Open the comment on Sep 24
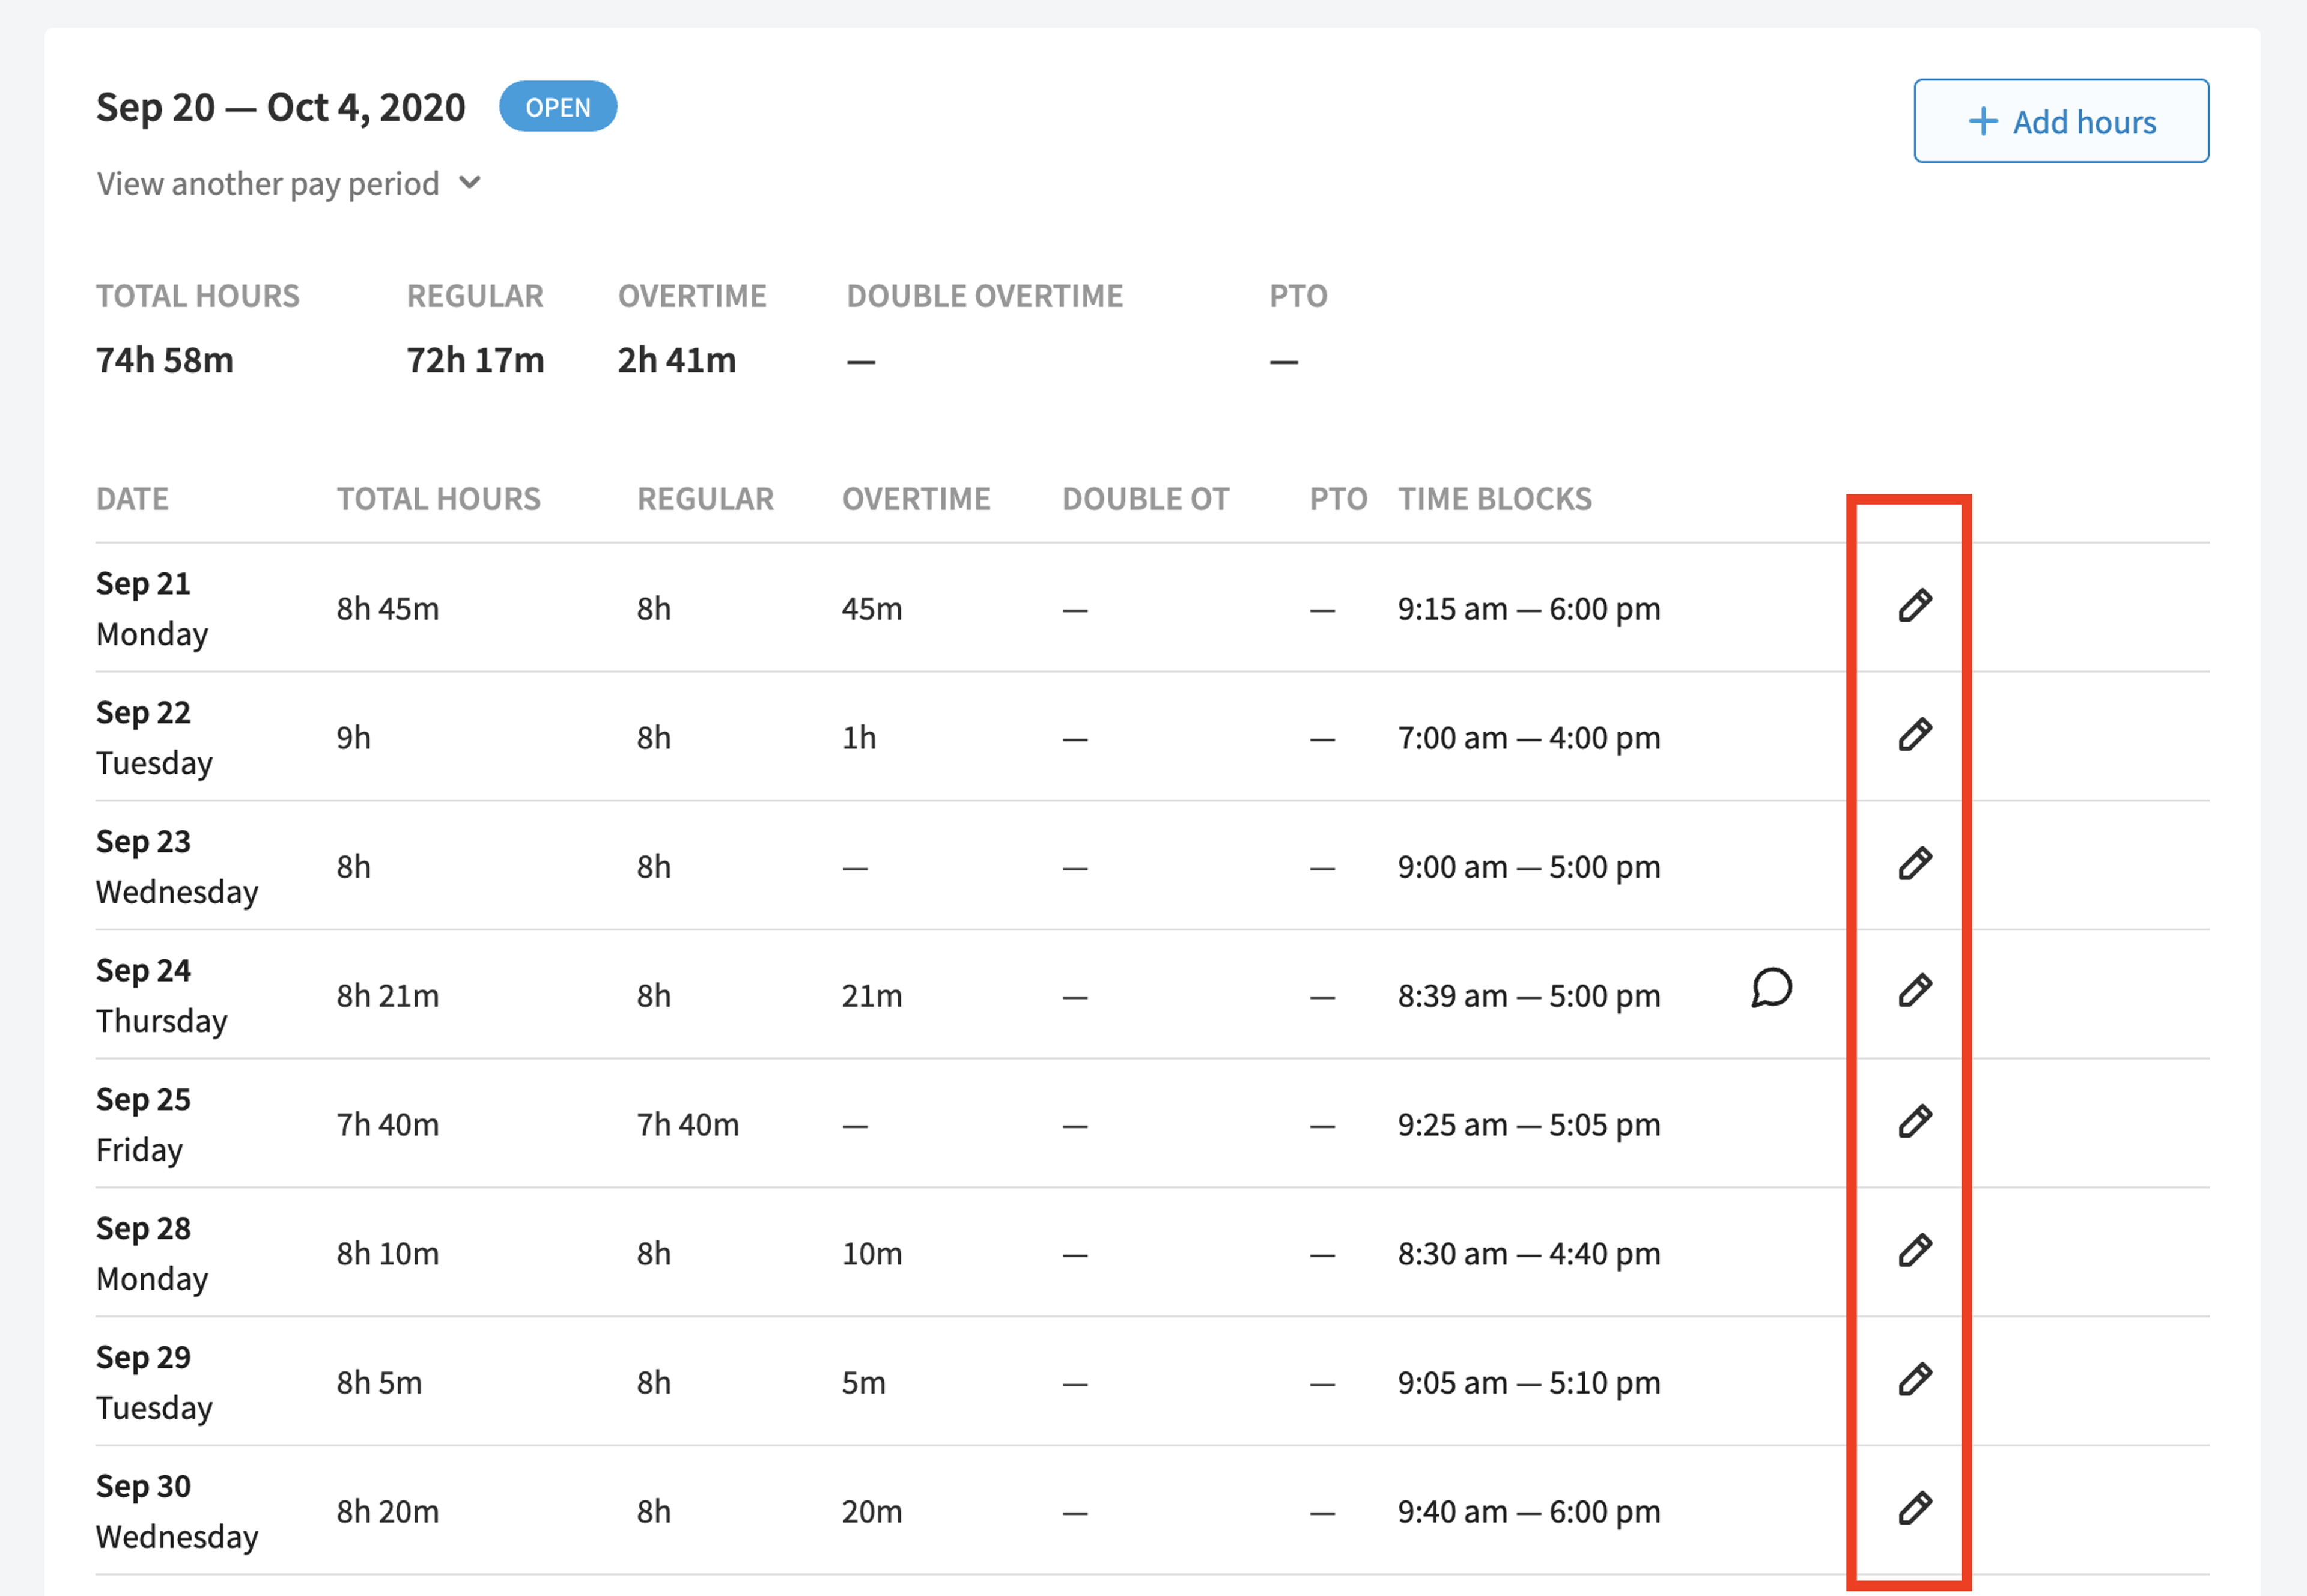The image size is (2307, 1596). (x=1771, y=988)
